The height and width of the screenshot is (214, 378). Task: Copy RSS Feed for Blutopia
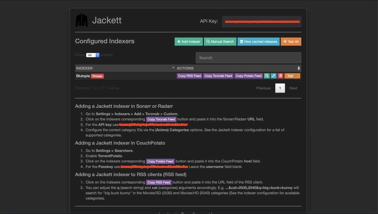pyautogui.click(x=189, y=76)
